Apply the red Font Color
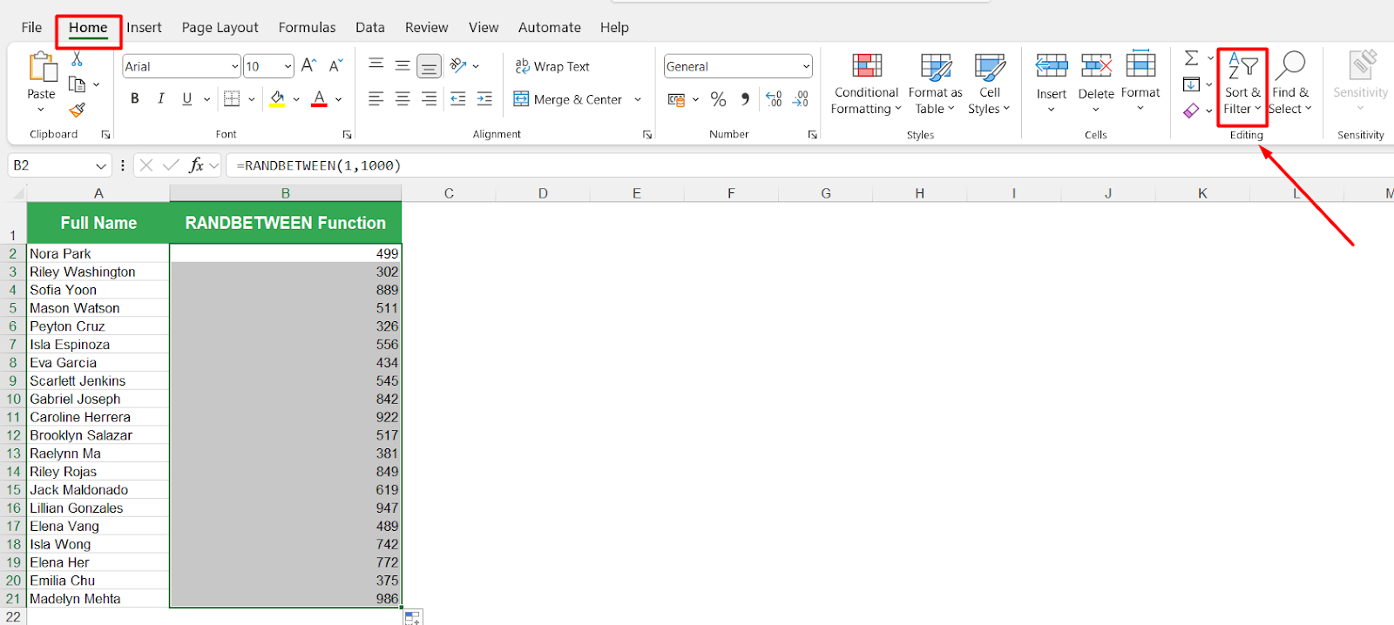The width and height of the screenshot is (1394, 625). [319, 99]
